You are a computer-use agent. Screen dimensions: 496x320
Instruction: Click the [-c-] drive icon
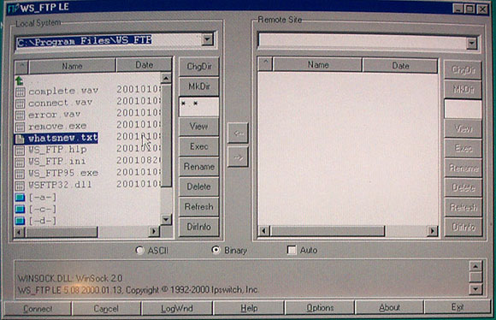(20, 210)
